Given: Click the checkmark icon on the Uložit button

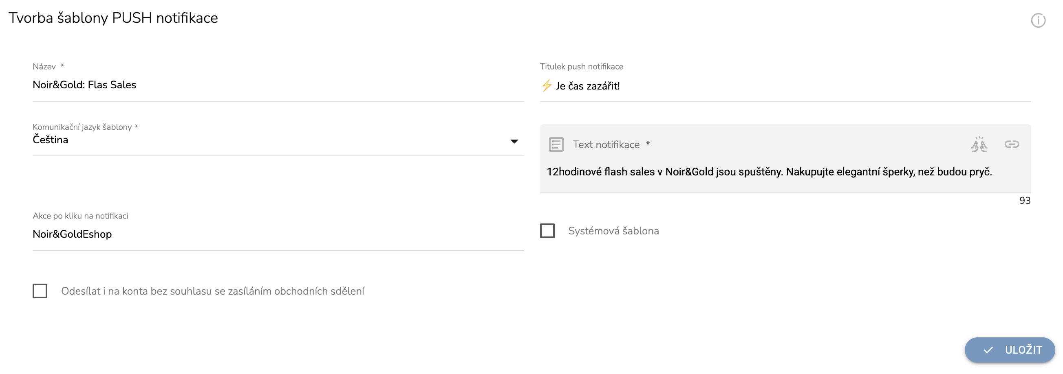Looking at the screenshot, I should pyautogui.click(x=988, y=350).
